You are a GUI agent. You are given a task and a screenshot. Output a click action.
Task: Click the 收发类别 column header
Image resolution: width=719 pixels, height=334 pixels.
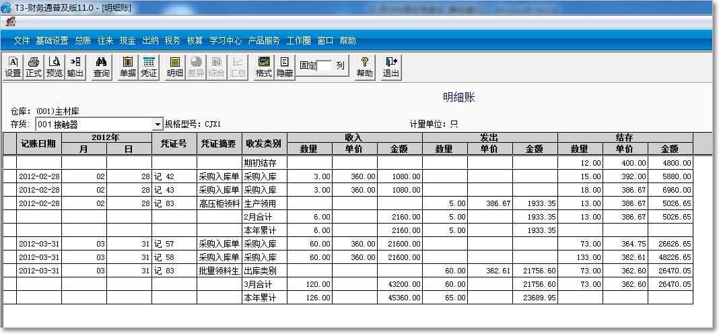coord(265,143)
